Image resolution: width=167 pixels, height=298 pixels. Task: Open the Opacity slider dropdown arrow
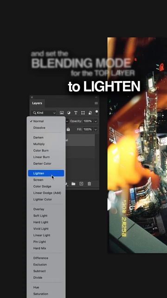click(95, 121)
